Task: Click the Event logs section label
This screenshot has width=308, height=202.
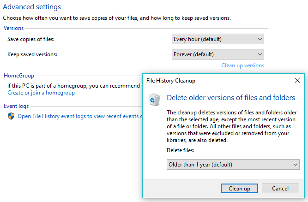Action: (16, 106)
